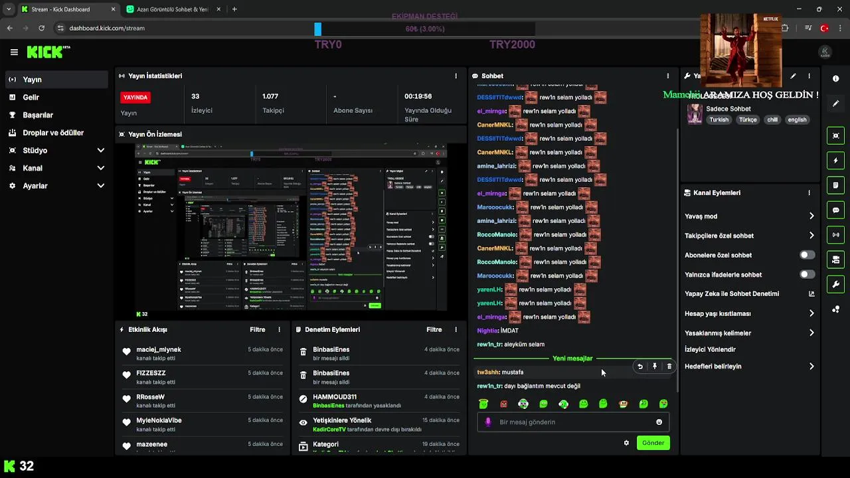Open Hedefleri belirleyin settings

(x=750, y=366)
